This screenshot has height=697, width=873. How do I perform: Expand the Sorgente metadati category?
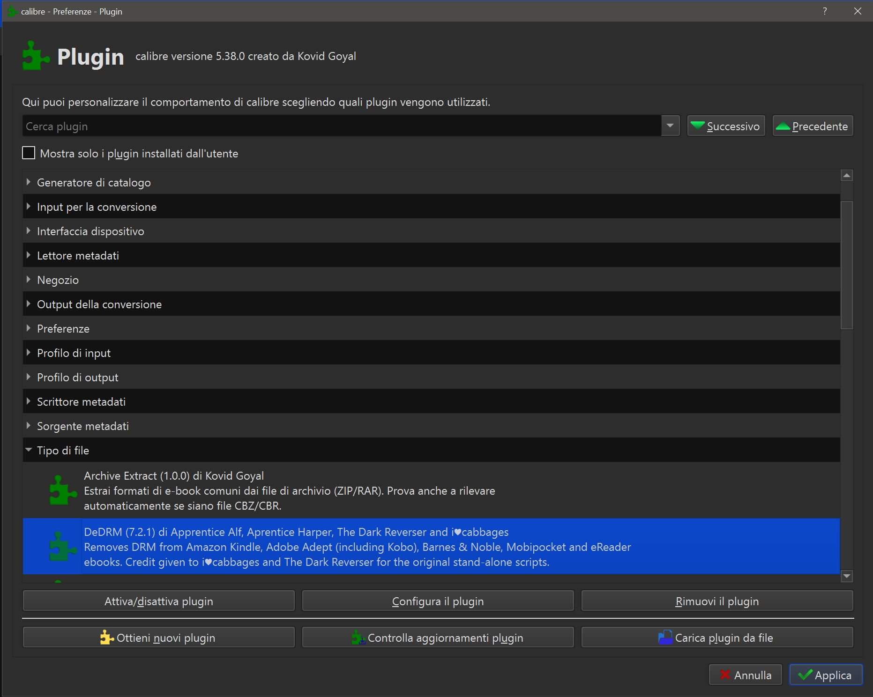29,426
